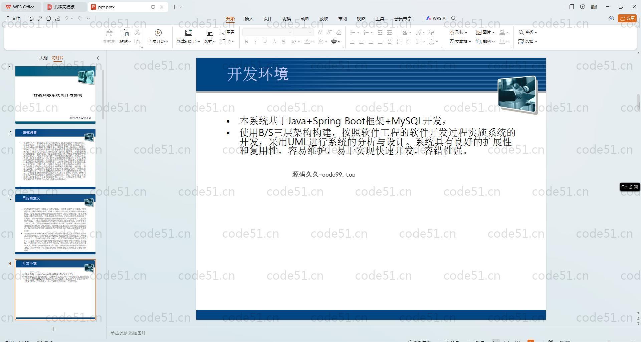Click the WPS AI button
This screenshot has width=641, height=342.
pyautogui.click(x=436, y=18)
